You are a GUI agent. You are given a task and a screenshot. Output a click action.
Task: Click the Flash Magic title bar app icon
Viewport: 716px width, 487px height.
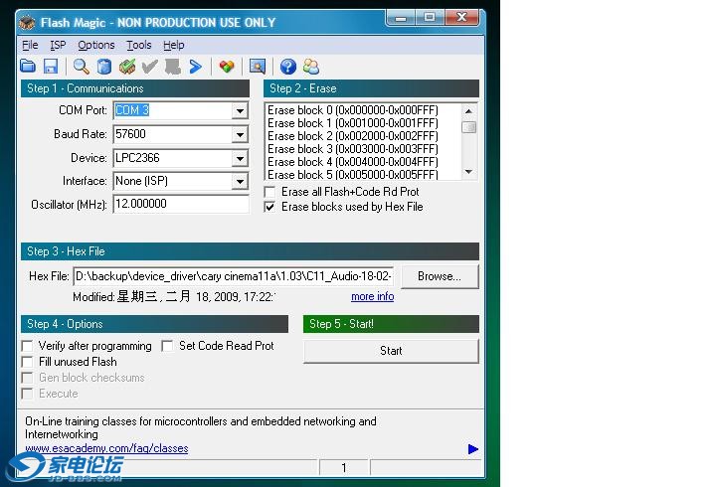coord(27,22)
